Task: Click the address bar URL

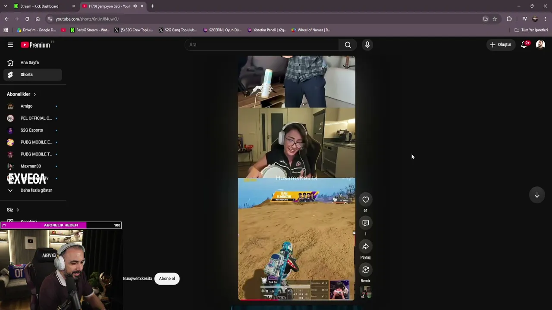Action: click(87, 19)
